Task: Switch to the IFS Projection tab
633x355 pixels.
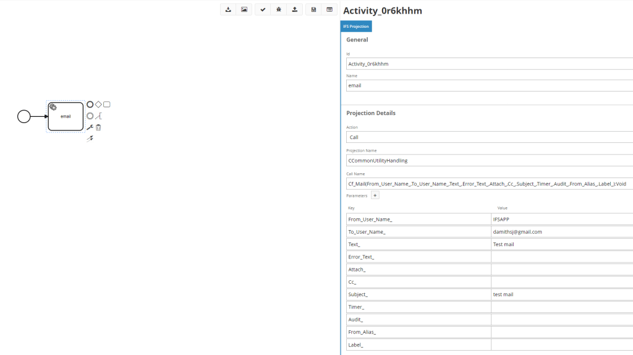Action: 356,27
